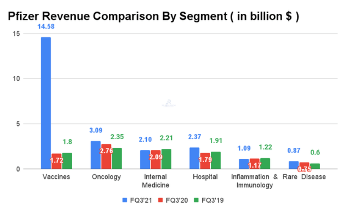The height and width of the screenshot is (212, 344).
Task: Click the y-axis tick label 5
Action: click(18, 124)
